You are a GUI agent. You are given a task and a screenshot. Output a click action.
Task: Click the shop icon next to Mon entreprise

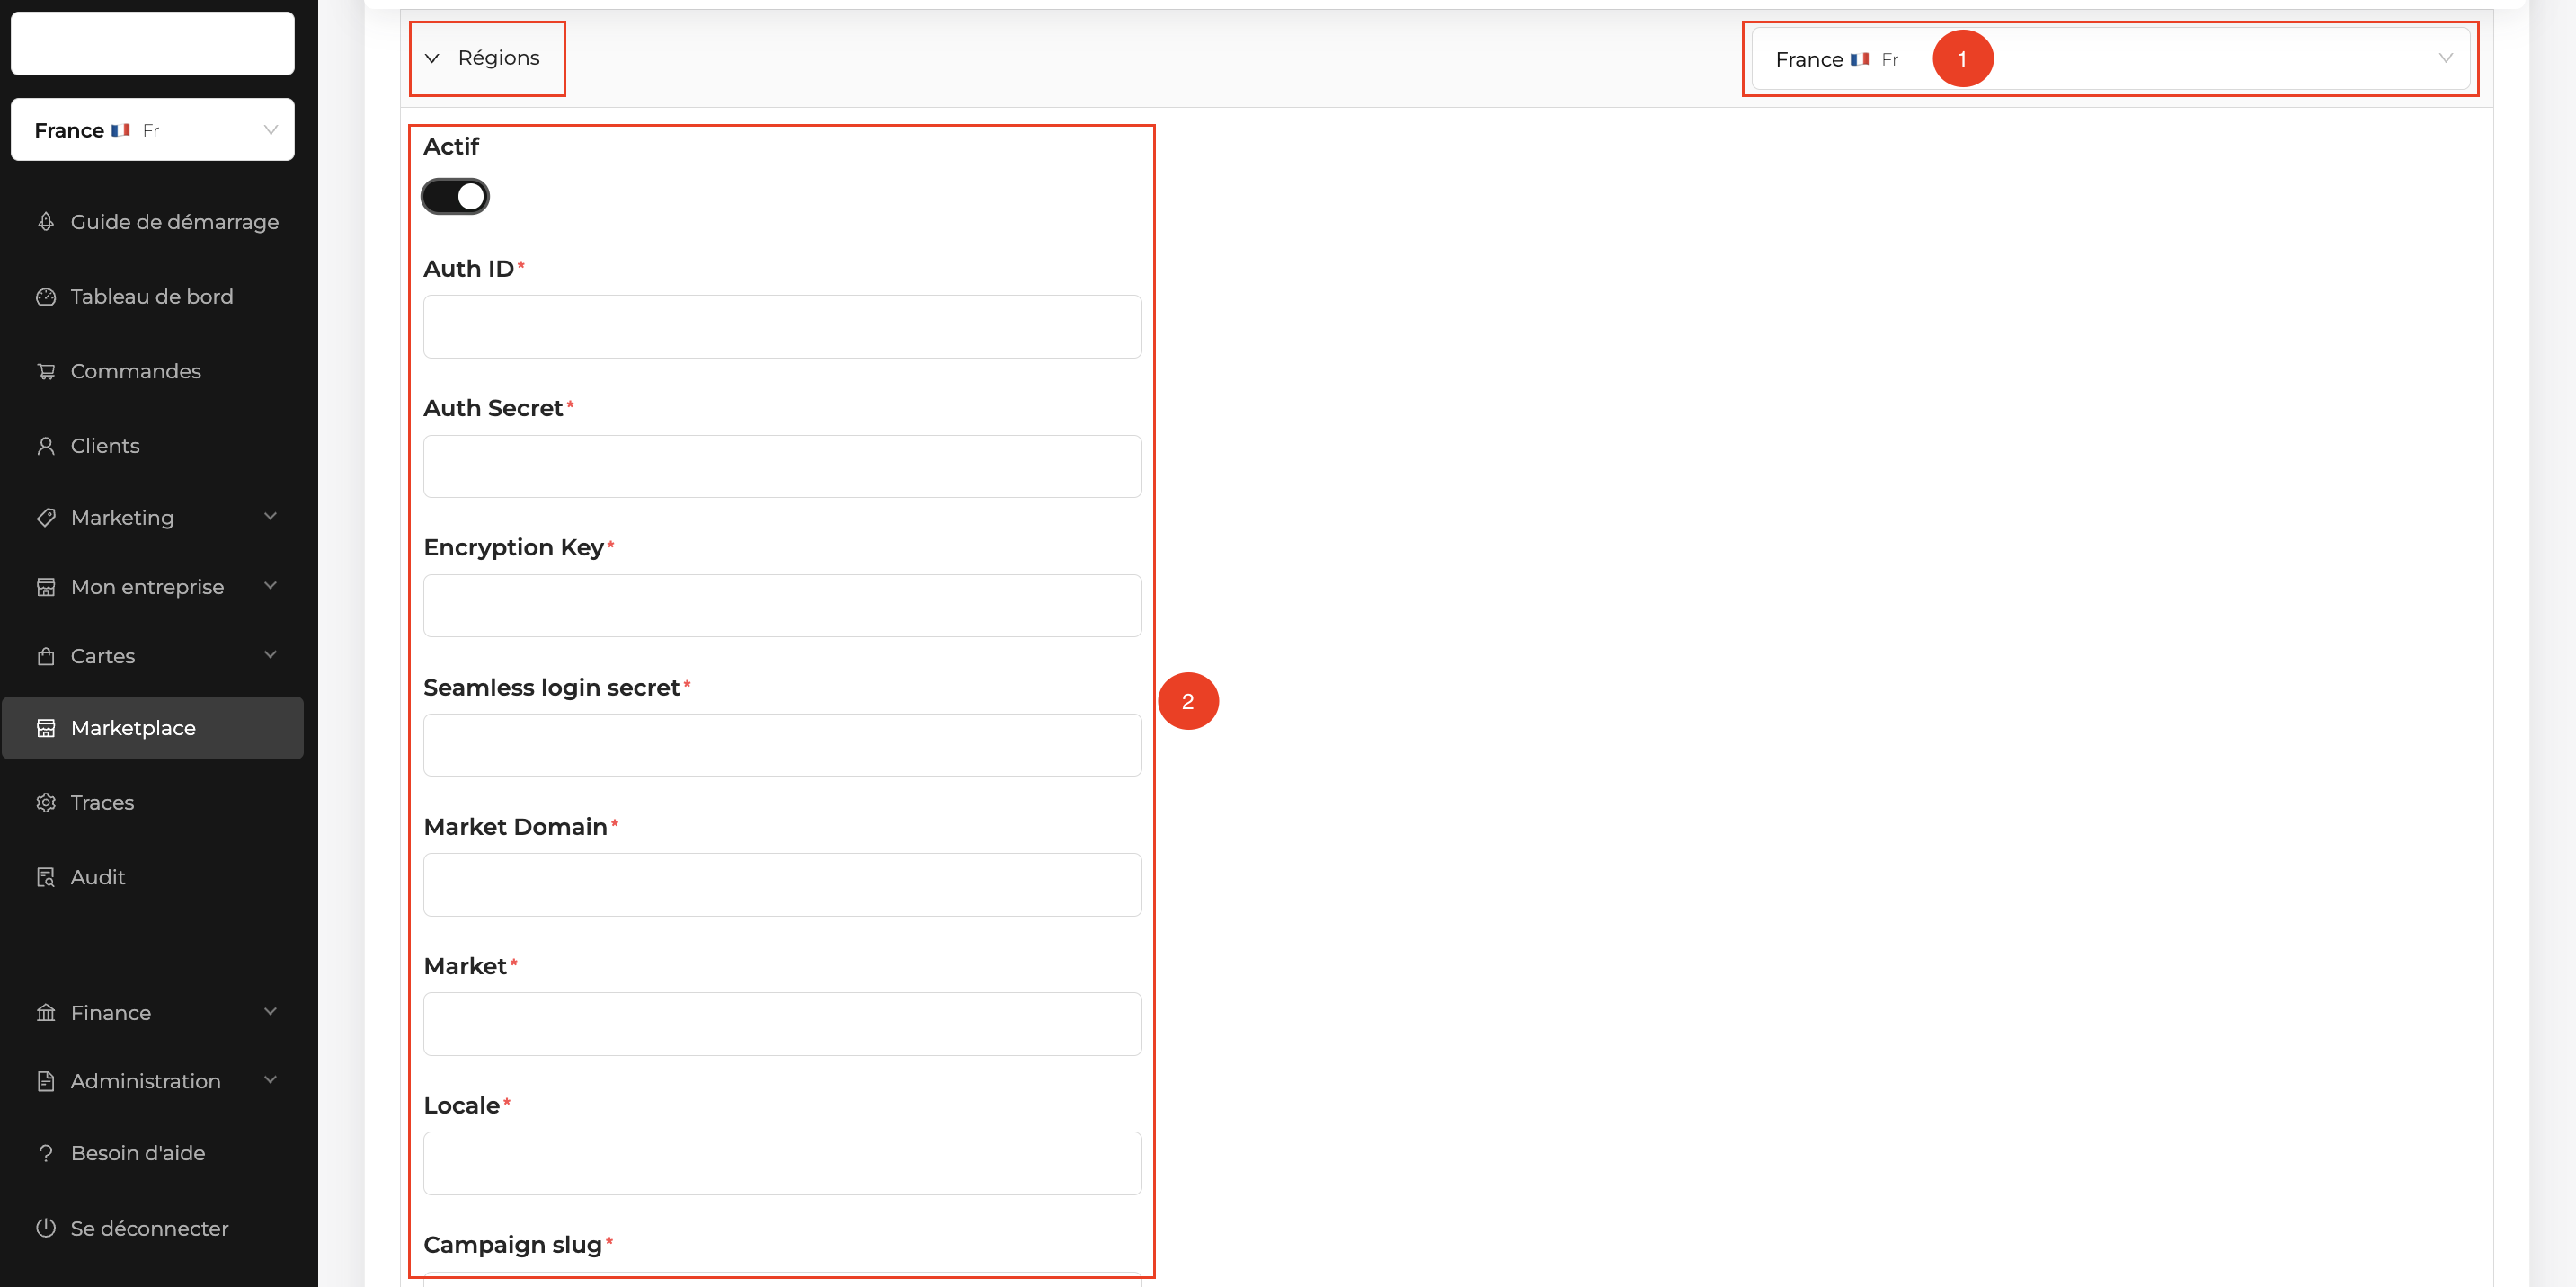pos(46,587)
